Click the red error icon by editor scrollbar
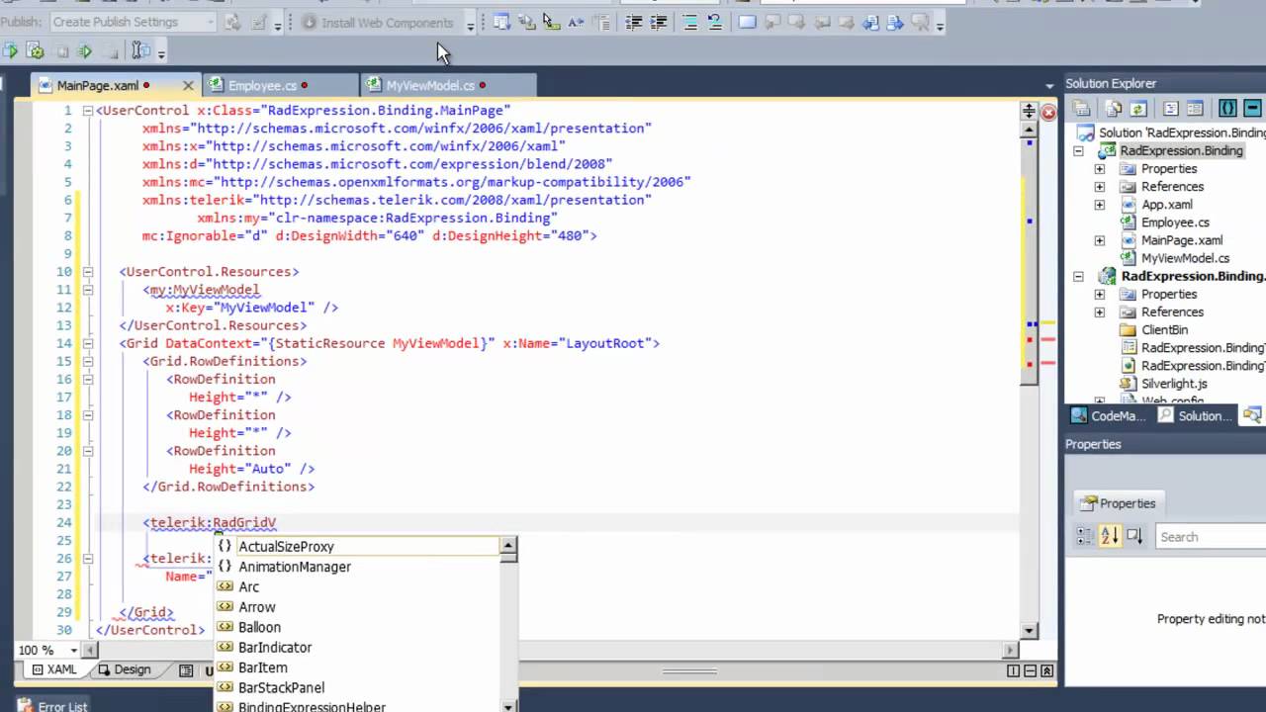The height and width of the screenshot is (712, 1266). 1048,112
